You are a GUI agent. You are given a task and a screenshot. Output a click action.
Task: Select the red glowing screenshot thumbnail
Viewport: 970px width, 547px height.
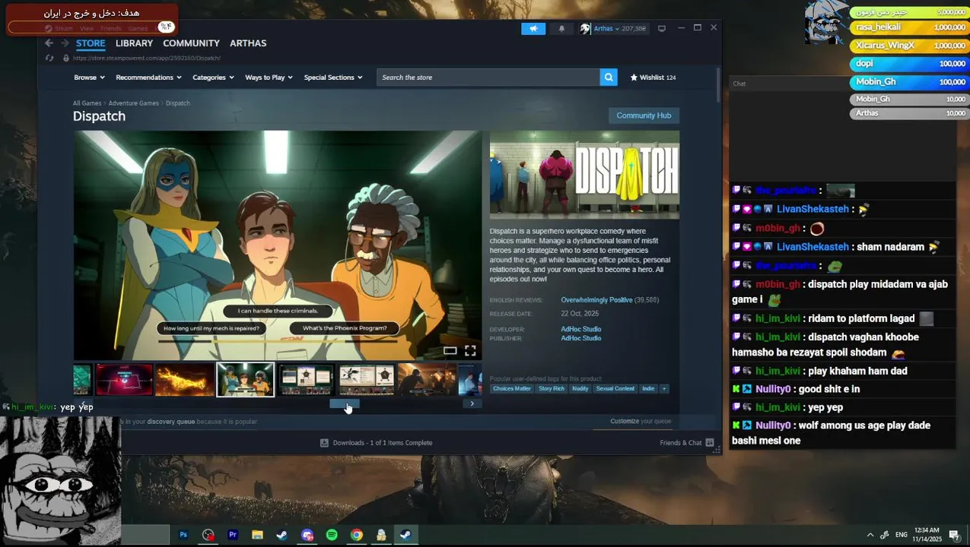124,380
